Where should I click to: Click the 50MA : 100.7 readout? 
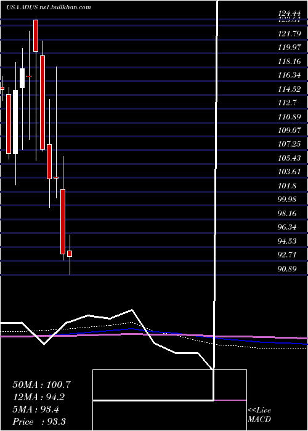42,385
